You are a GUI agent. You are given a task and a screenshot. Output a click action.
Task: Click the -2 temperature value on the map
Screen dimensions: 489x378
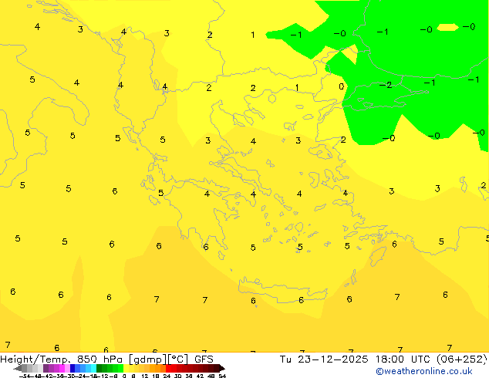(386, 85)
